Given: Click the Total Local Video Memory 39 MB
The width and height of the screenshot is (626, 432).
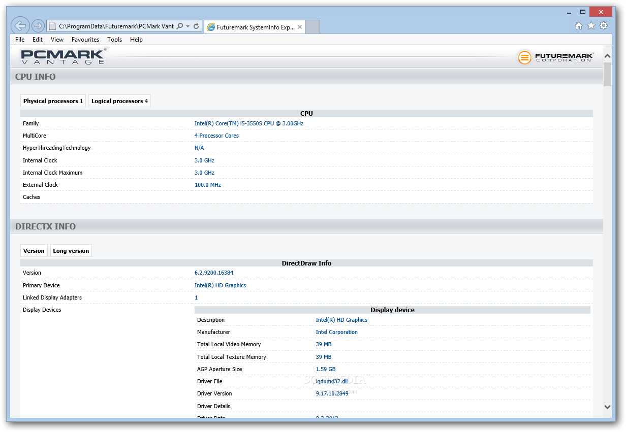Looking at the screenshot, I should point(323,344).
